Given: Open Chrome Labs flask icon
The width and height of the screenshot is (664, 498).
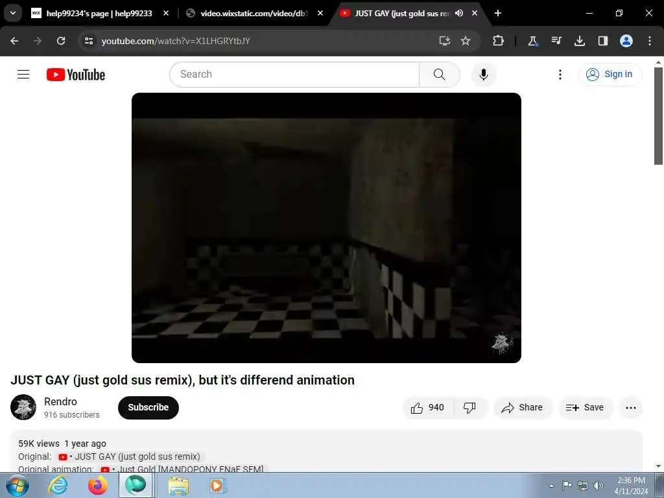Looking at the screenshot, I should (533, 41).
